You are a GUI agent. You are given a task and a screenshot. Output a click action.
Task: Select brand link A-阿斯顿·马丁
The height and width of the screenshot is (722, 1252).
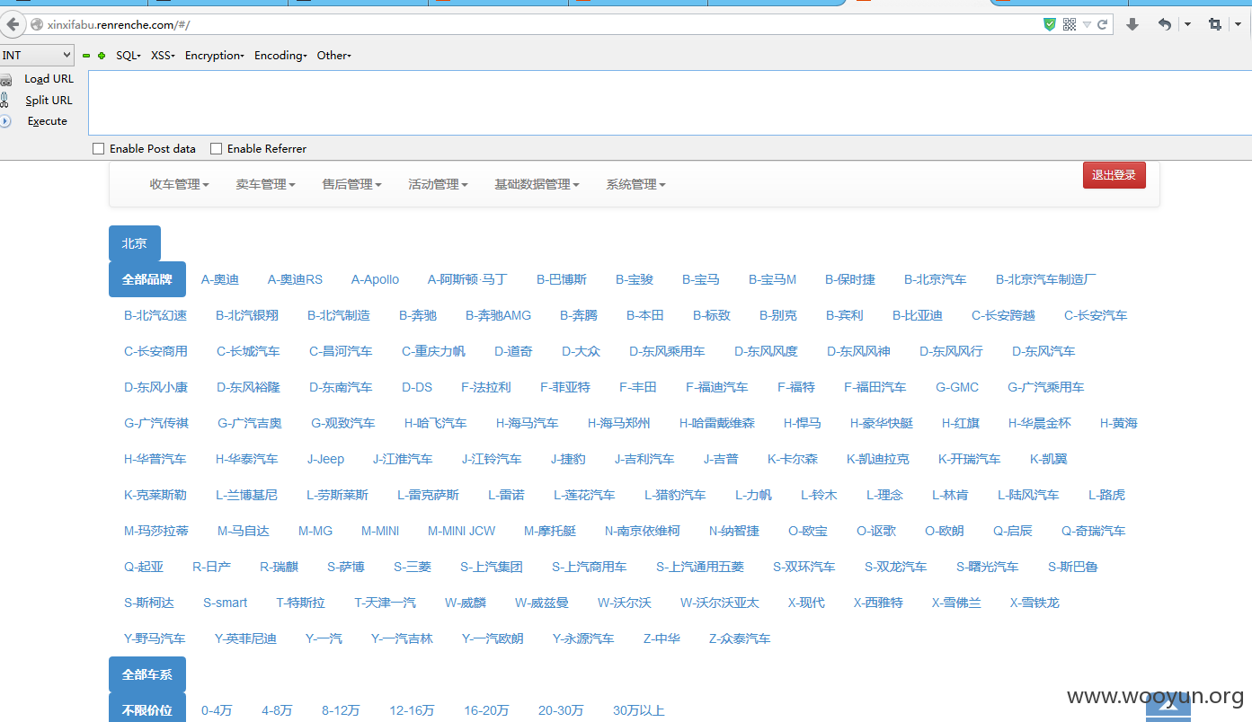point(467,279)
